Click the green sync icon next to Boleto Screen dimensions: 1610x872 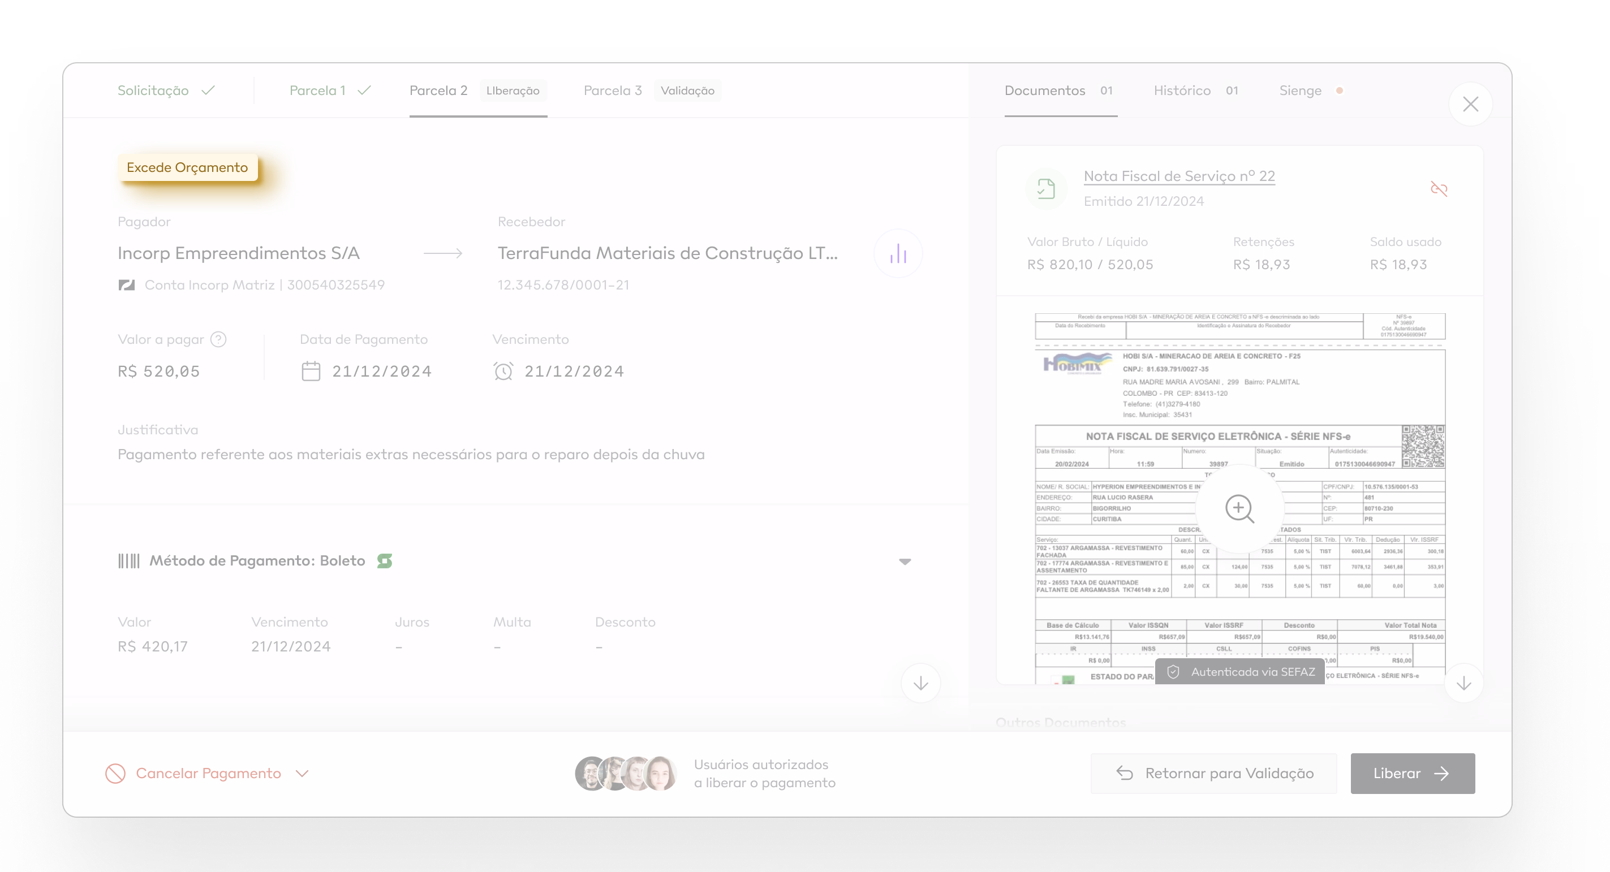click(385, 561)
